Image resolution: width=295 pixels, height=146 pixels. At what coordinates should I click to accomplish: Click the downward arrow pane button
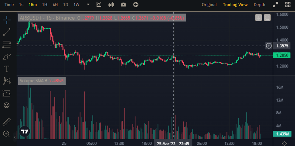tap(259, 18)
